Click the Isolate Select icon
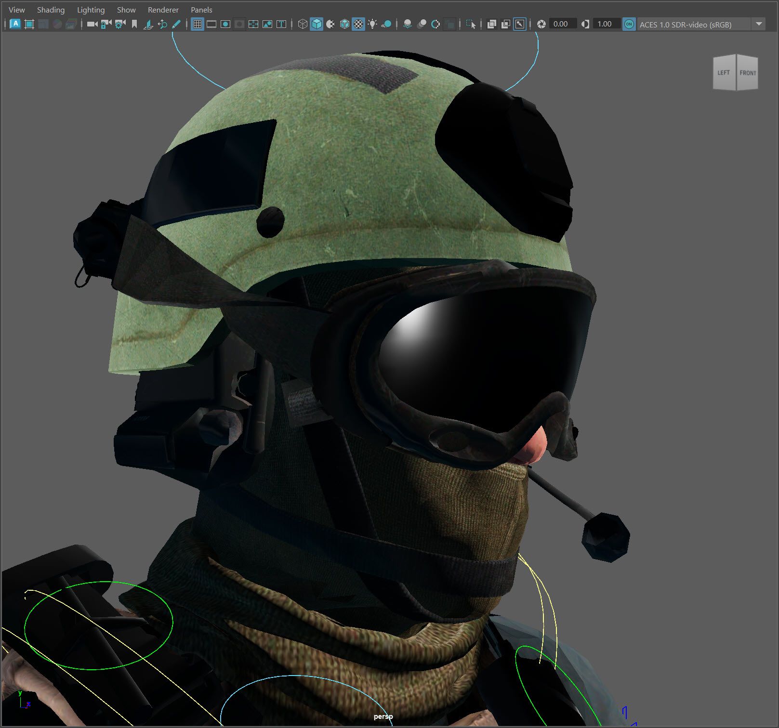 pyautogui.click(x=471, y=24)
